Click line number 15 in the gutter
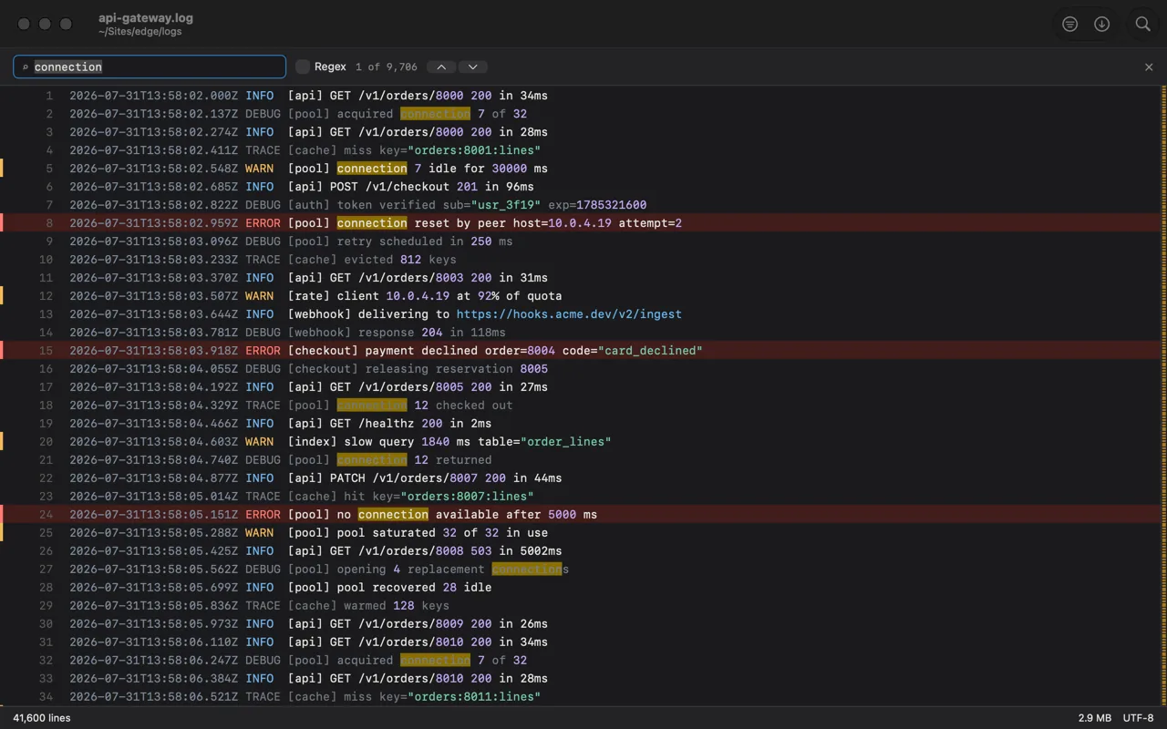This screenshot has width=1167, height=729. [x=46, y=351]
